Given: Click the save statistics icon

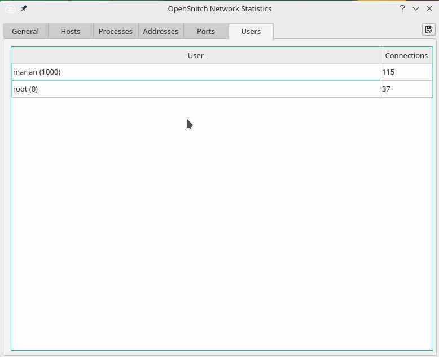Looking at the screenshot, I should click(428, 29).
